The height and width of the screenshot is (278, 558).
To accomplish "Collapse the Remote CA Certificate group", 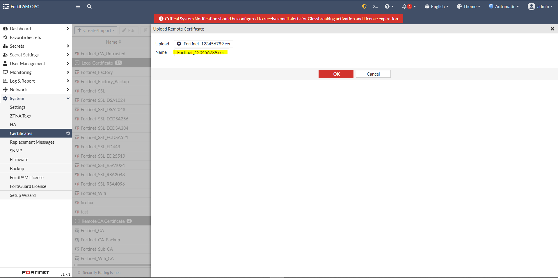I will 77,221.
